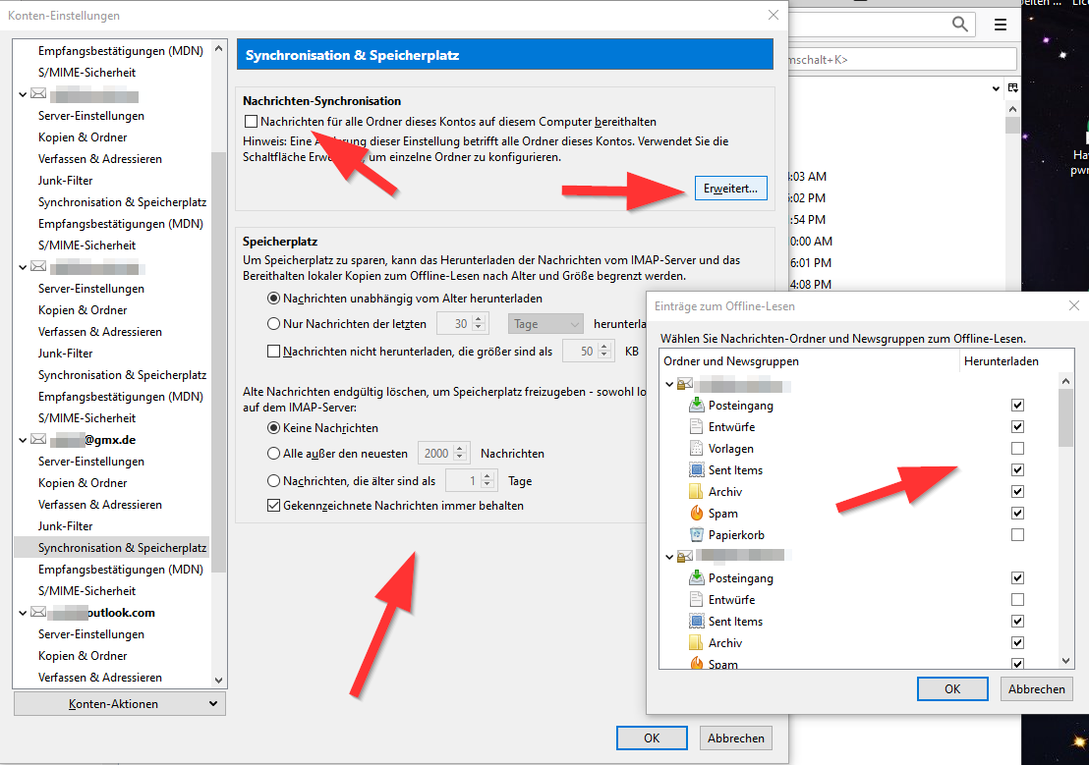Open Verfassen & Adressieren under gmx.de

point(100,504)
